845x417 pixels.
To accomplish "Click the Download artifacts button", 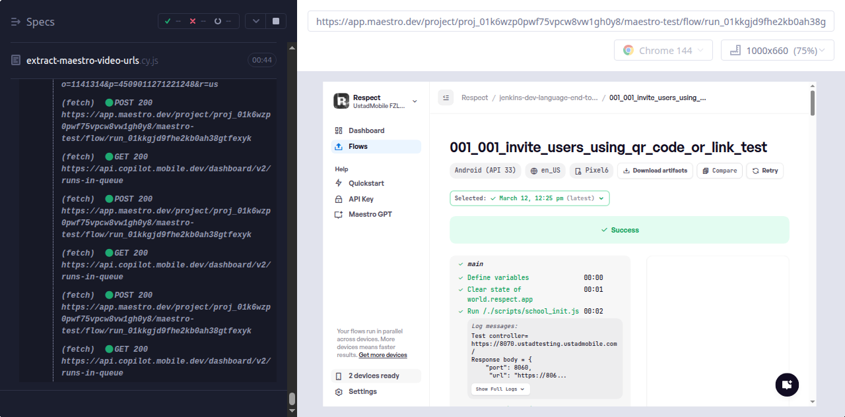I will tap(655, 171).
